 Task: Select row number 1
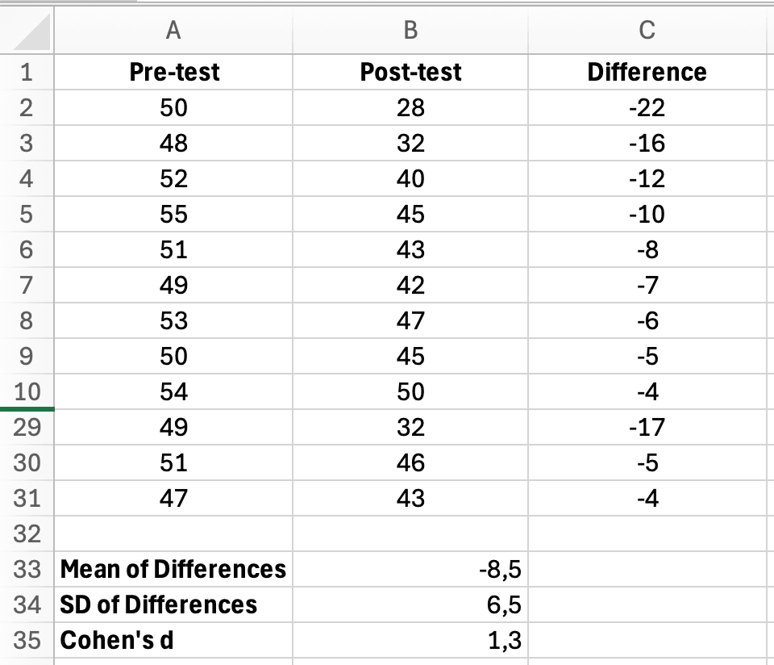(25, 72)
